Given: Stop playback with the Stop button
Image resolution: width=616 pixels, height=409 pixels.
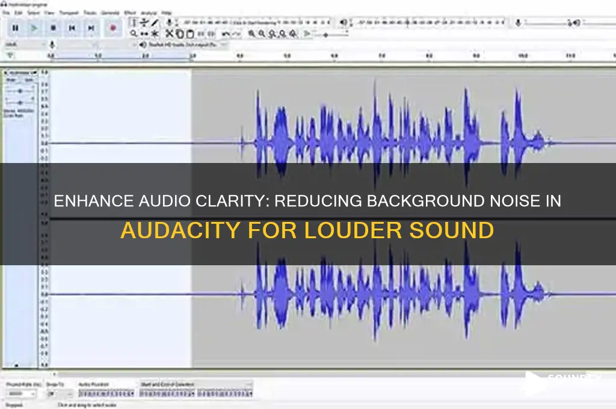Looking at the screenshot, I should [53, 28].
